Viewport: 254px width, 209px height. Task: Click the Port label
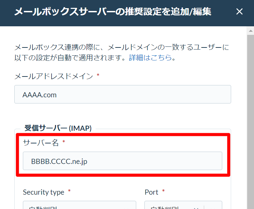[x=151, y=192]
